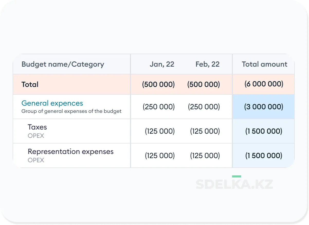Image resolution: width=309 pixels, height=225 pixels.
Task: Select the highlighted (3 000 000) cell
Action: pos(264,107)
